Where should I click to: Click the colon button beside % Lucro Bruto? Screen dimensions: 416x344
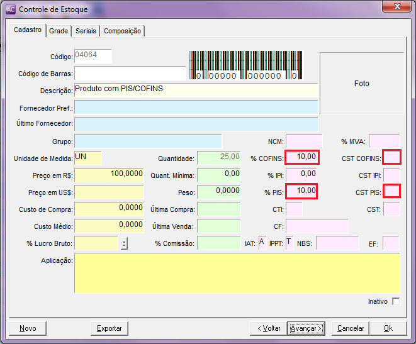tap(124, 243)
